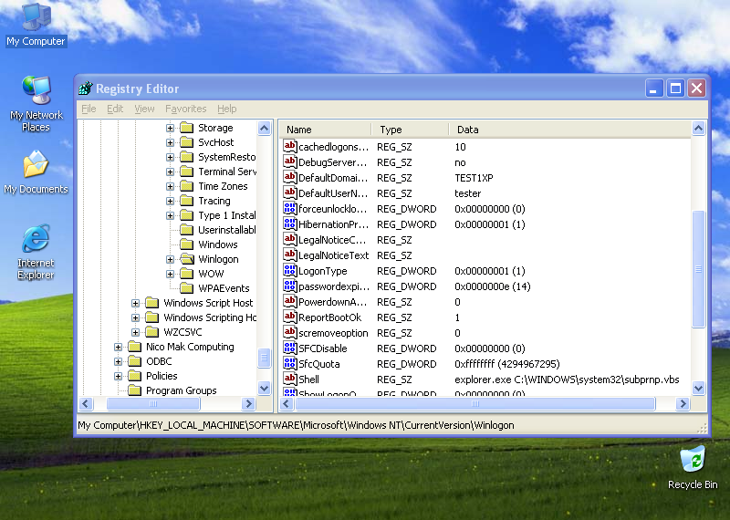730x520 pixels.
Task: Open the Recycle Bin icon
Action: coord(693,467)
